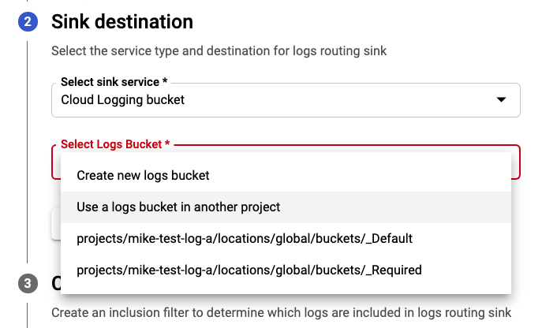Click the inclusion filter description text
This screenshot has height=328, width=542.
tap(281, 312)
